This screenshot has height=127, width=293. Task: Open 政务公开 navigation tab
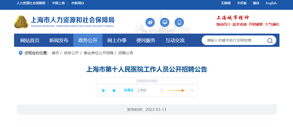88,40
